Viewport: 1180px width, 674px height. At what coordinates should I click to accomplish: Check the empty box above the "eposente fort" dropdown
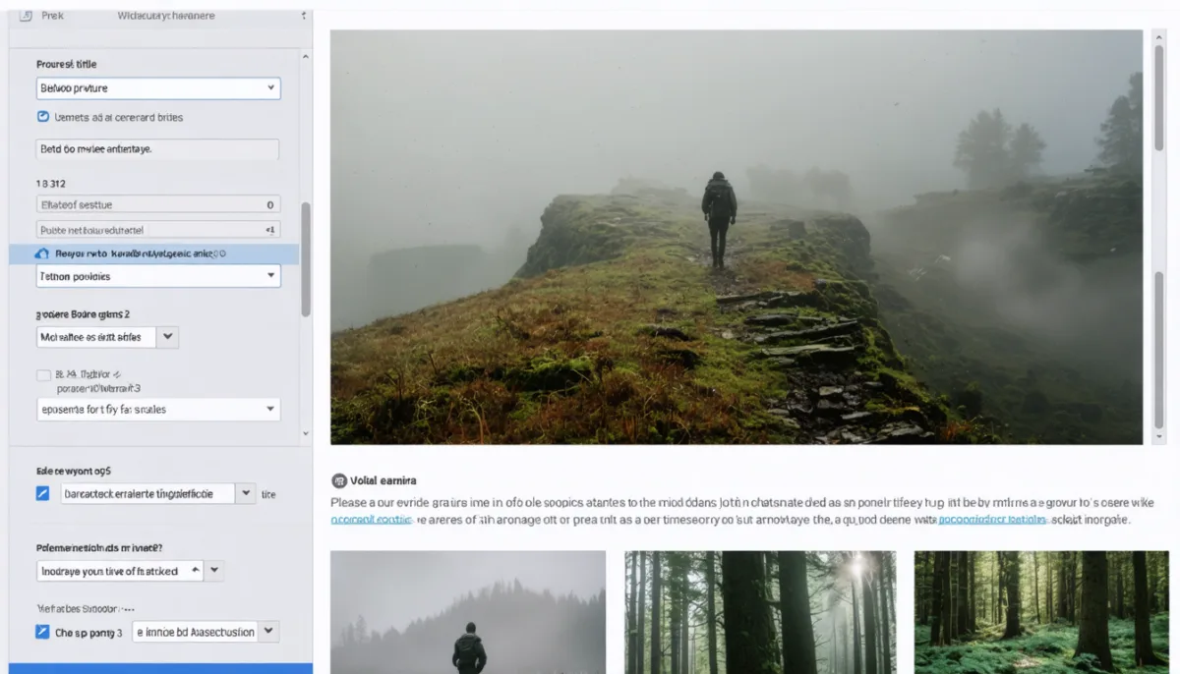(x=43, y=375)
